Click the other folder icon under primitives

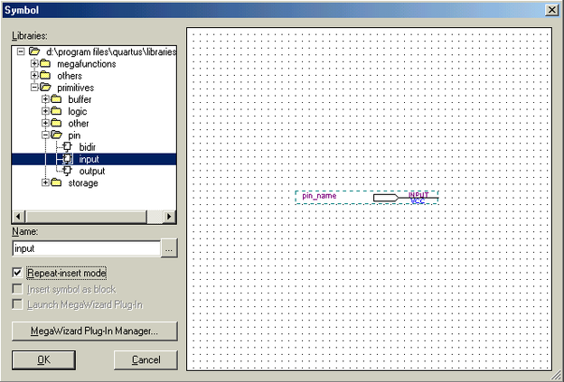click(x=56, y=123)
